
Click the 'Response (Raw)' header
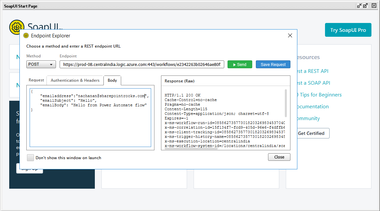click(179, 81)
